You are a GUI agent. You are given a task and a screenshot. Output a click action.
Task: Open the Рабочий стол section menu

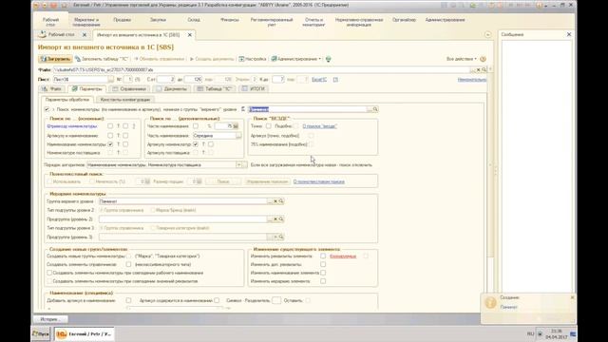50,22
